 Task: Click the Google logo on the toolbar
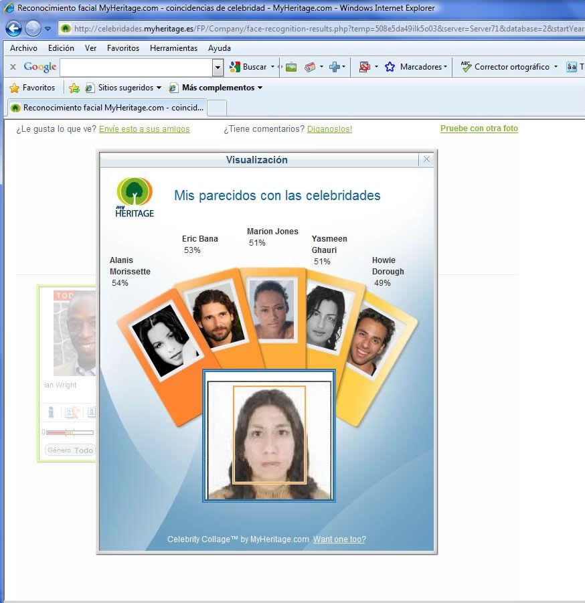click(x=40, y=67)
